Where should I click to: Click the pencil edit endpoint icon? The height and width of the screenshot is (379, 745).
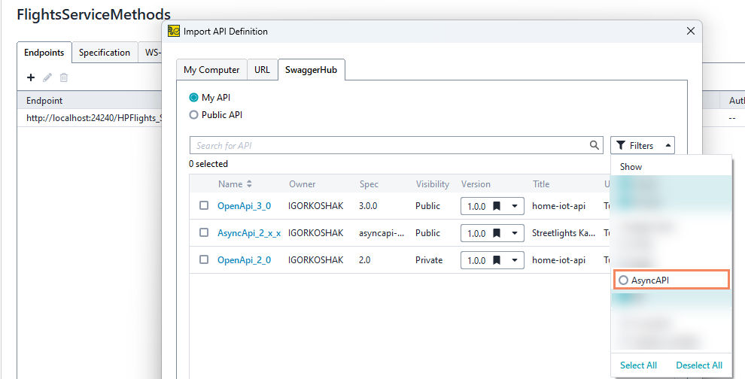point(47,77)
